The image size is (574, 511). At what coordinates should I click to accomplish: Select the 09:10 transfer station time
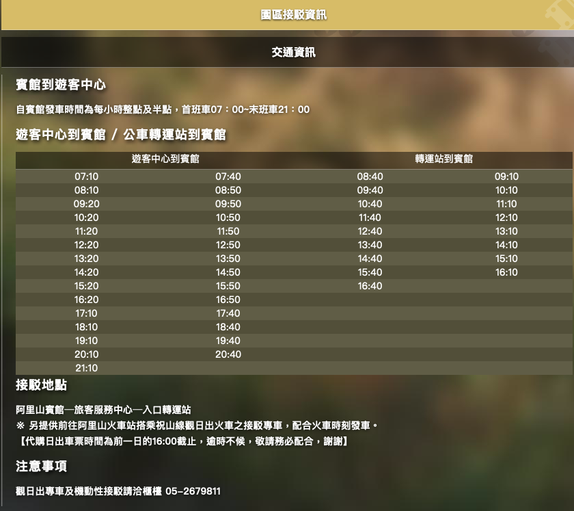click(506, 176)
